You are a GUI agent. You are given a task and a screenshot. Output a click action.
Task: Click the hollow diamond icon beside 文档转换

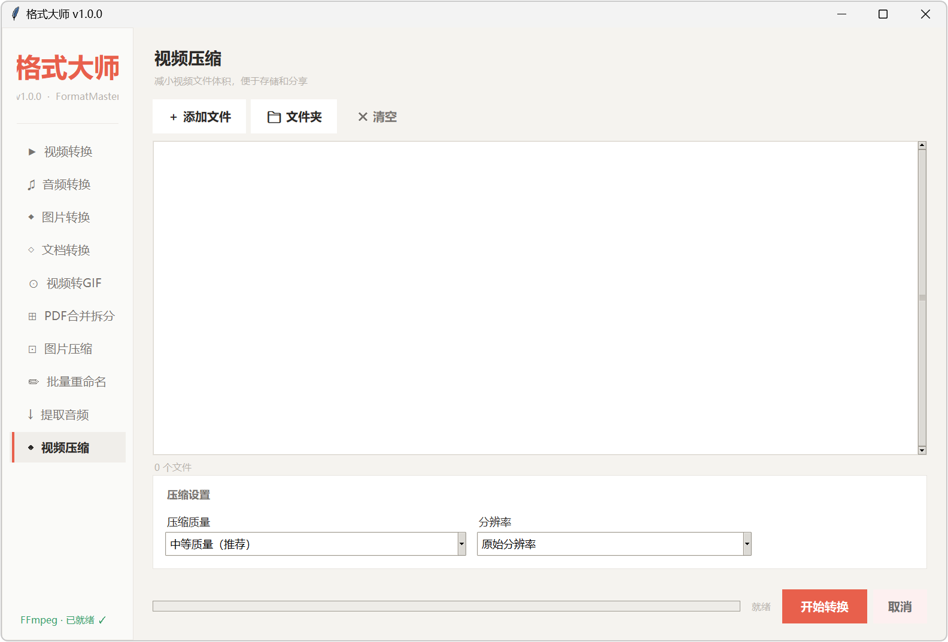[31, 250]
